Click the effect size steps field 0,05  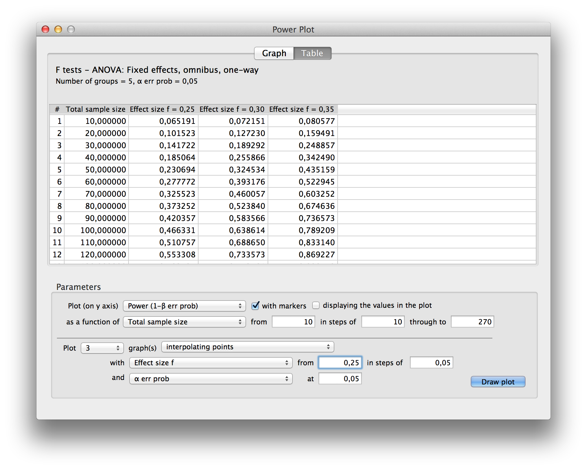click(x=432, y=362)
